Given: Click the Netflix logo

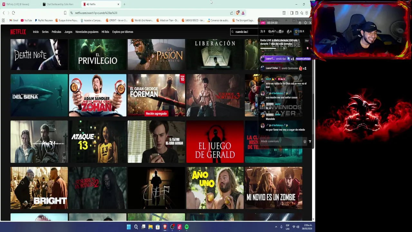Looking at the screenshot, I should pos(18,32).
